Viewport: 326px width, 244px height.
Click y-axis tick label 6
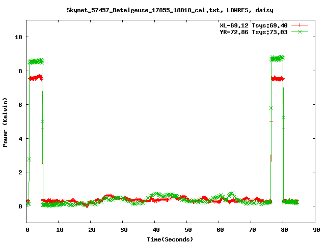20,105
